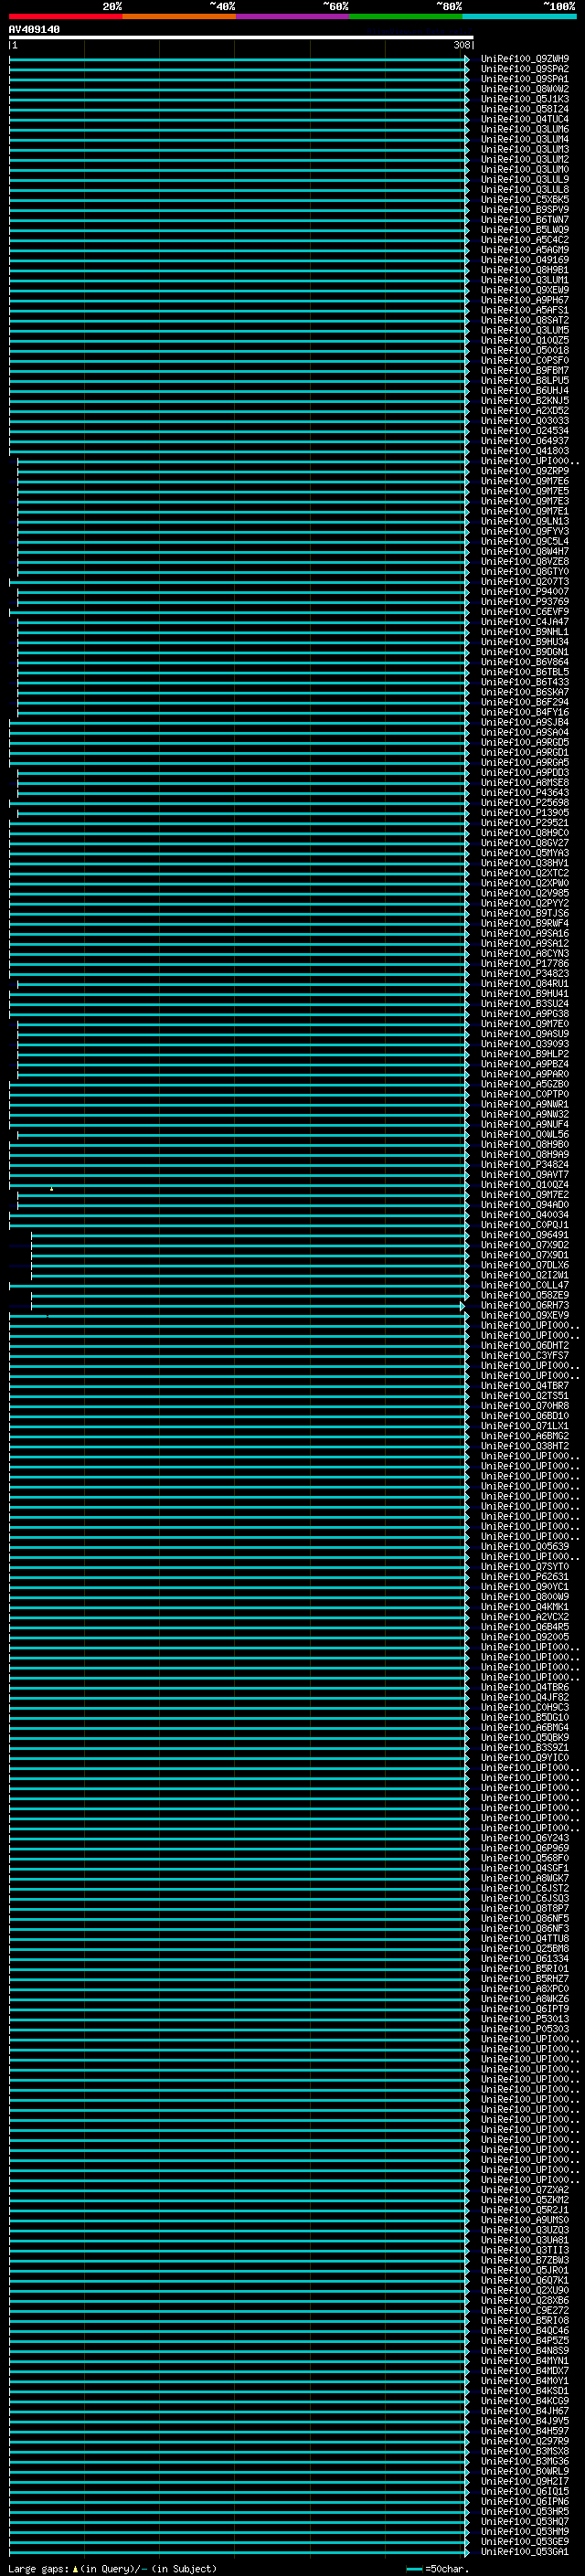
Task: Click on UniRef100_A9RGD5
Action: 525,742
